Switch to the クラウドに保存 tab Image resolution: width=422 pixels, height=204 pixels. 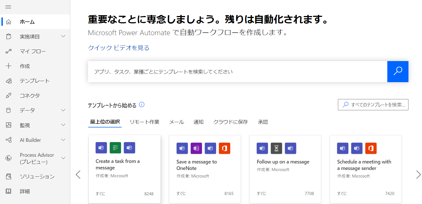pyautogui.click(x=230, y=122)
